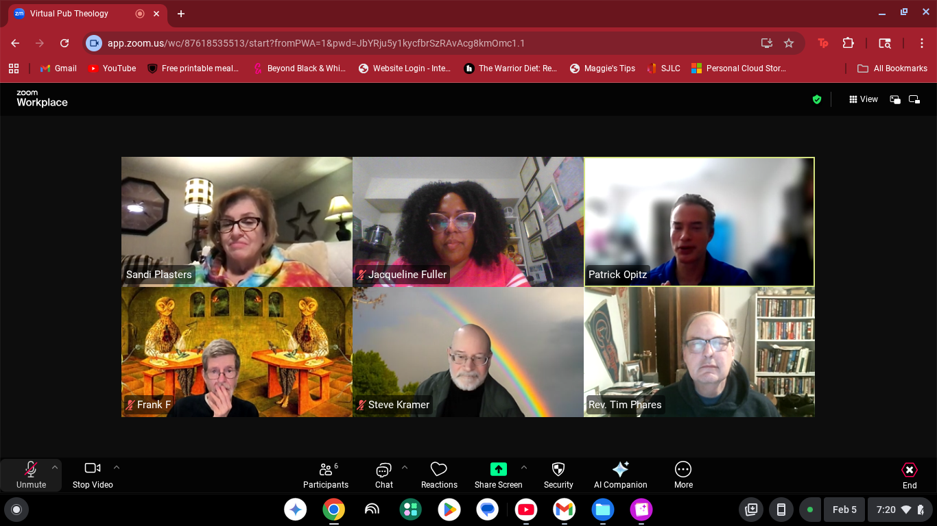
Task: Expand the video options arrow beside Stop Video
Action: pyautogui.click(x=117, y=468)
